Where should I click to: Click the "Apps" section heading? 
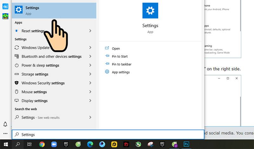18,23
